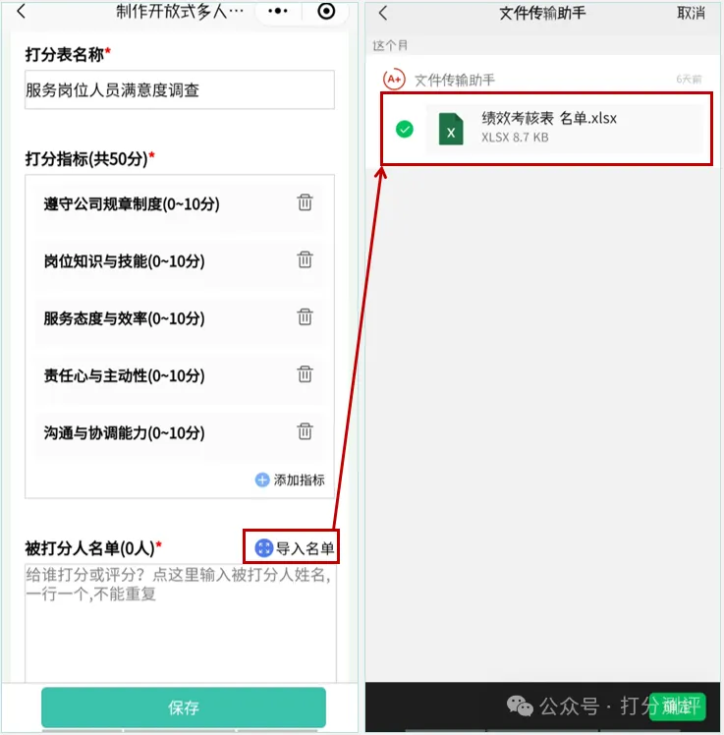
Task: Click the 被打分人名单 name list text area
Action: [181, 623]
